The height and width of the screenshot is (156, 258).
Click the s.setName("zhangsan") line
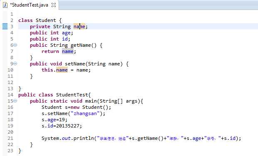coord(73,113)
